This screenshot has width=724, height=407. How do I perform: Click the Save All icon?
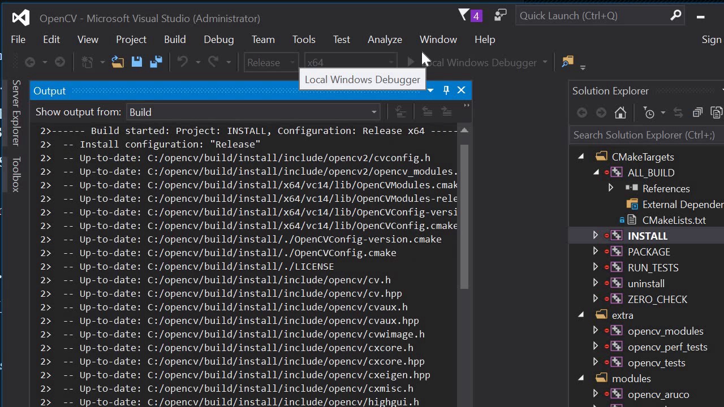156,62
